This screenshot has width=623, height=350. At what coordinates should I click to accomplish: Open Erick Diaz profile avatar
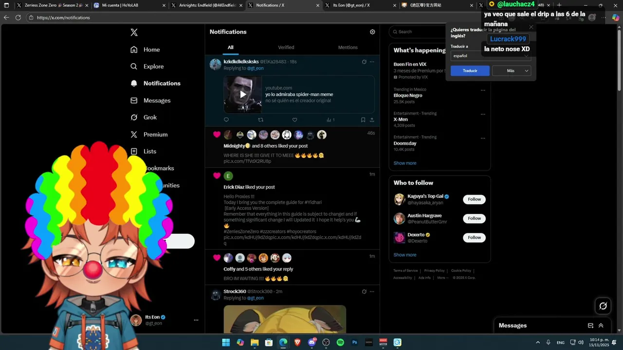(x=228, y=175)
